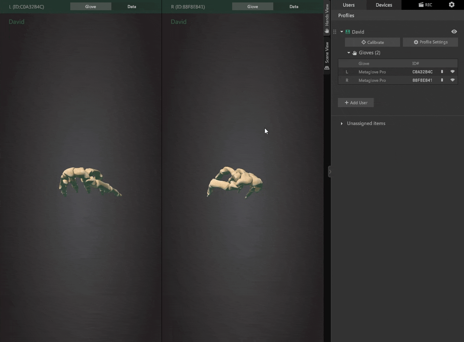The image size is (464, 342).
Task: Click the green user icon next to David
Action: [x=348, y=32]
